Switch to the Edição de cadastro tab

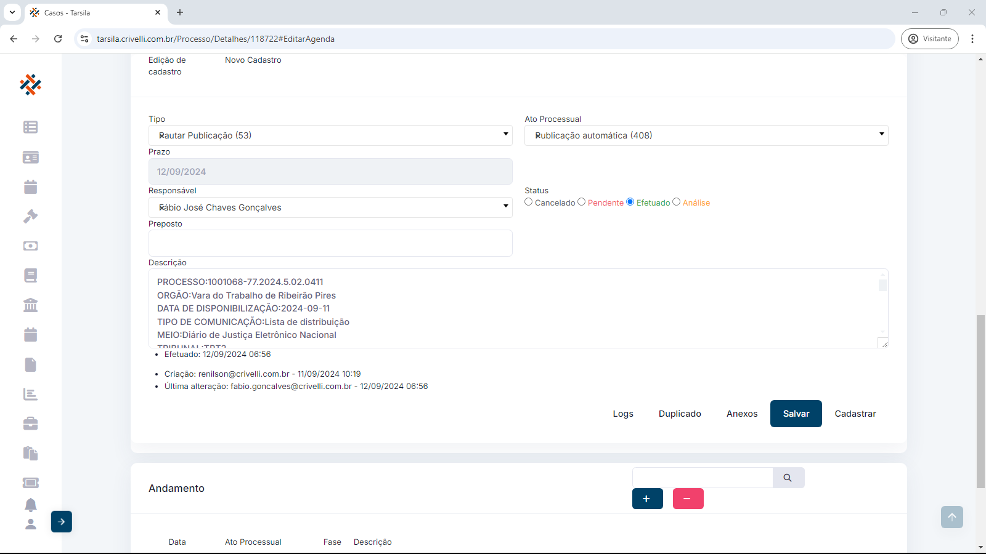(167, 66)
